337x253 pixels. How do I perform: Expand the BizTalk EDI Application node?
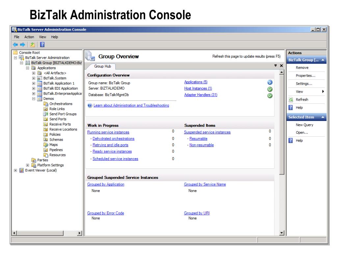[x=34, y=88]
